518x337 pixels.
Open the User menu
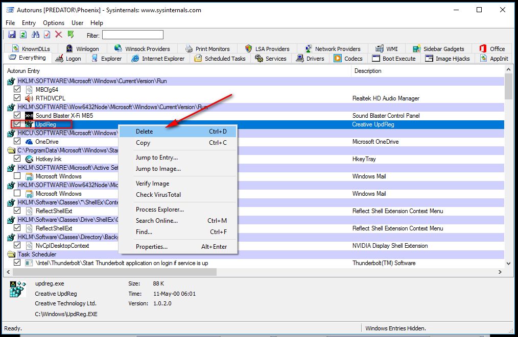tap(77, 23)
